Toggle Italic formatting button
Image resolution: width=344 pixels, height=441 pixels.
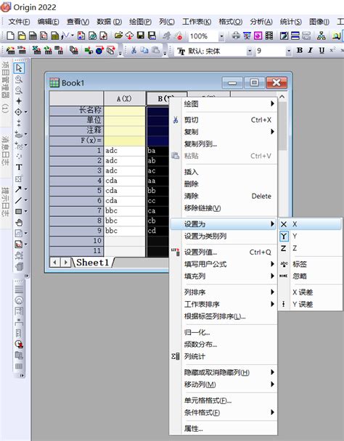pos(310,50)
